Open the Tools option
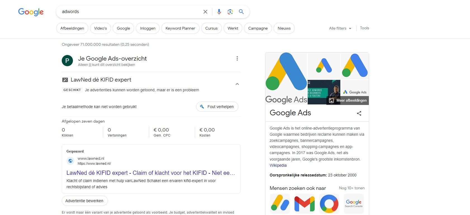The image size is (470, 215). 364,28
